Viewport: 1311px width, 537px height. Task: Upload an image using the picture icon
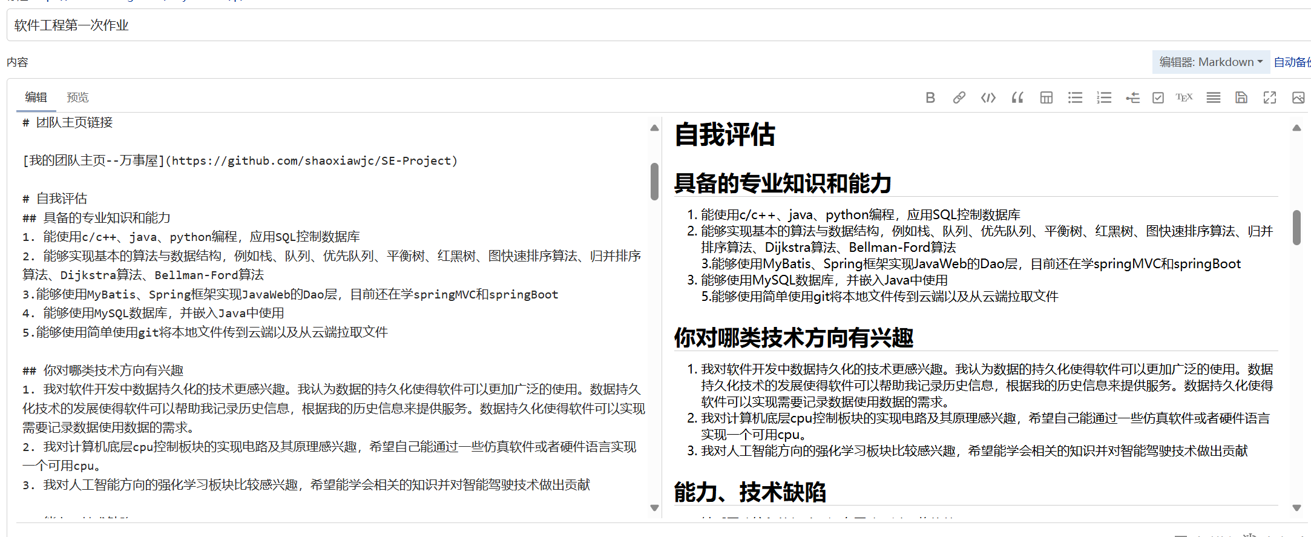coord(1298,97)
